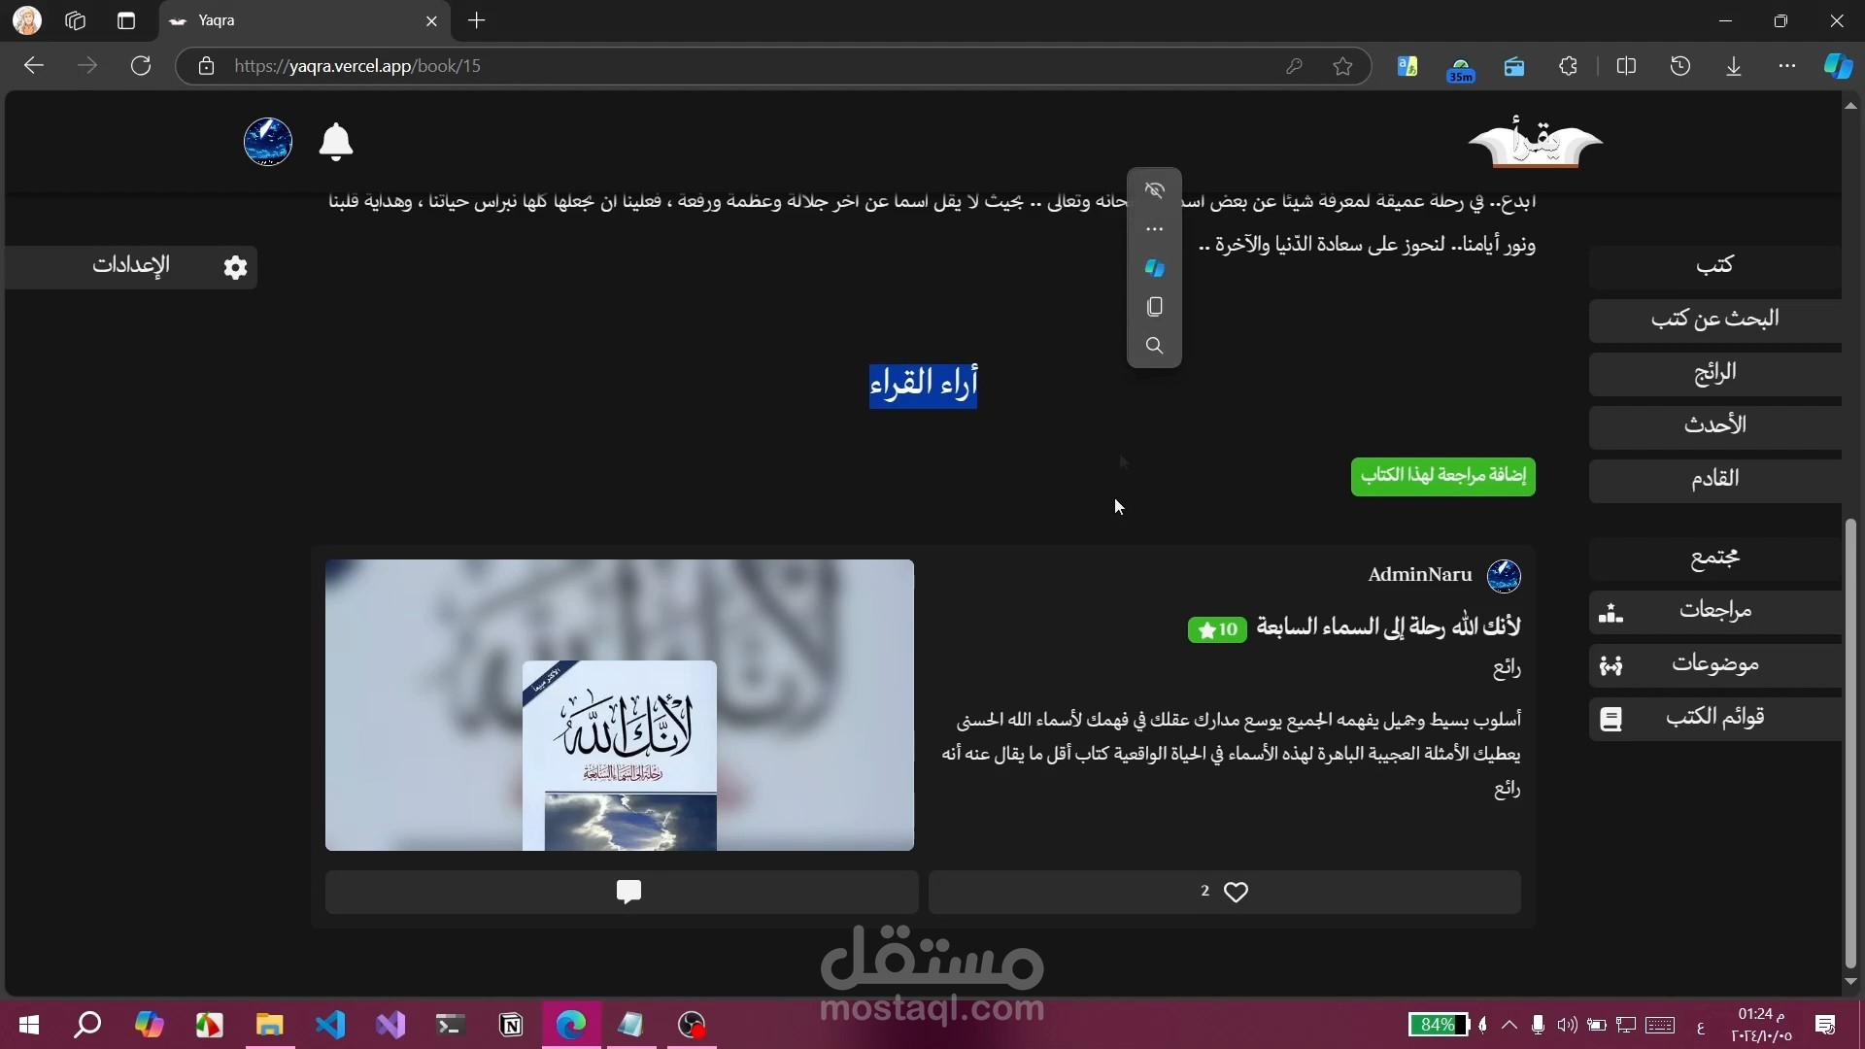Click the search icon in selection toolbar
Screen dimensions: 1865x1049
1154,346
